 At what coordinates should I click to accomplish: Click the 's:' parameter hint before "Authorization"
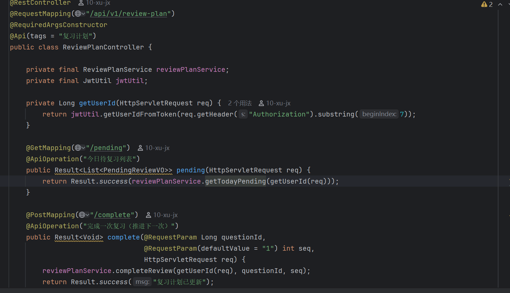pos(243,114)
